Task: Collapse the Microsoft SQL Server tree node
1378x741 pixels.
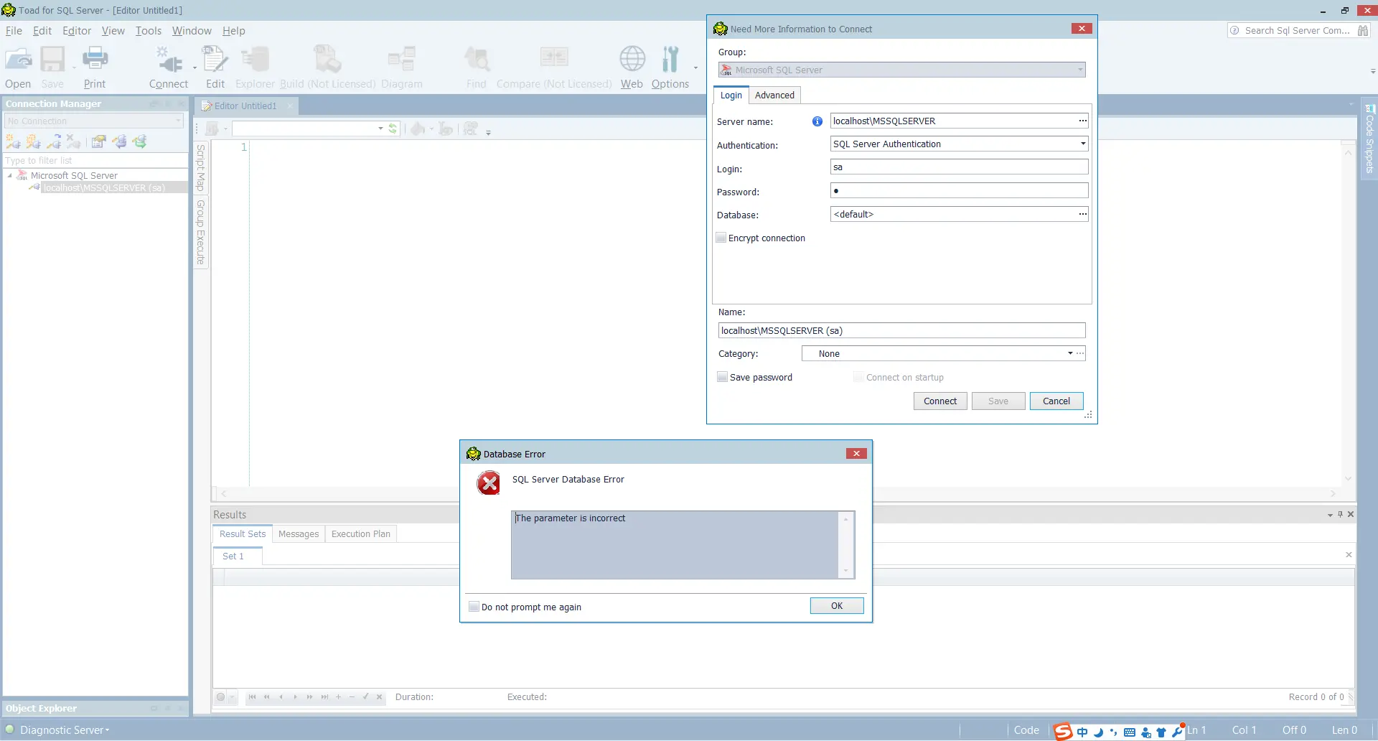Action: [10, 175]
